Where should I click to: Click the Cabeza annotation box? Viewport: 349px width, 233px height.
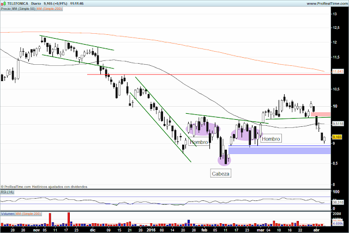220,174
